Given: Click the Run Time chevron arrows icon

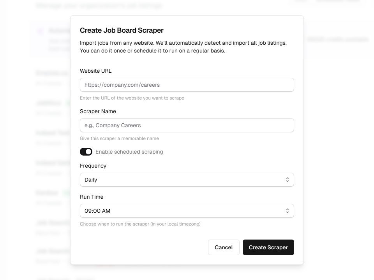Looking at the screenshot, I should (287, 211).
